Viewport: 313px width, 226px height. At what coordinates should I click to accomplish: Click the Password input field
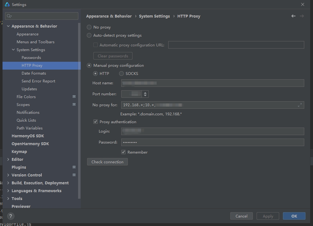pyautogui.click(x=213, y=142)
